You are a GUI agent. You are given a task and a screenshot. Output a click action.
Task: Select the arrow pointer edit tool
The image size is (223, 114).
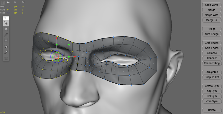click(x=6, y=23)
